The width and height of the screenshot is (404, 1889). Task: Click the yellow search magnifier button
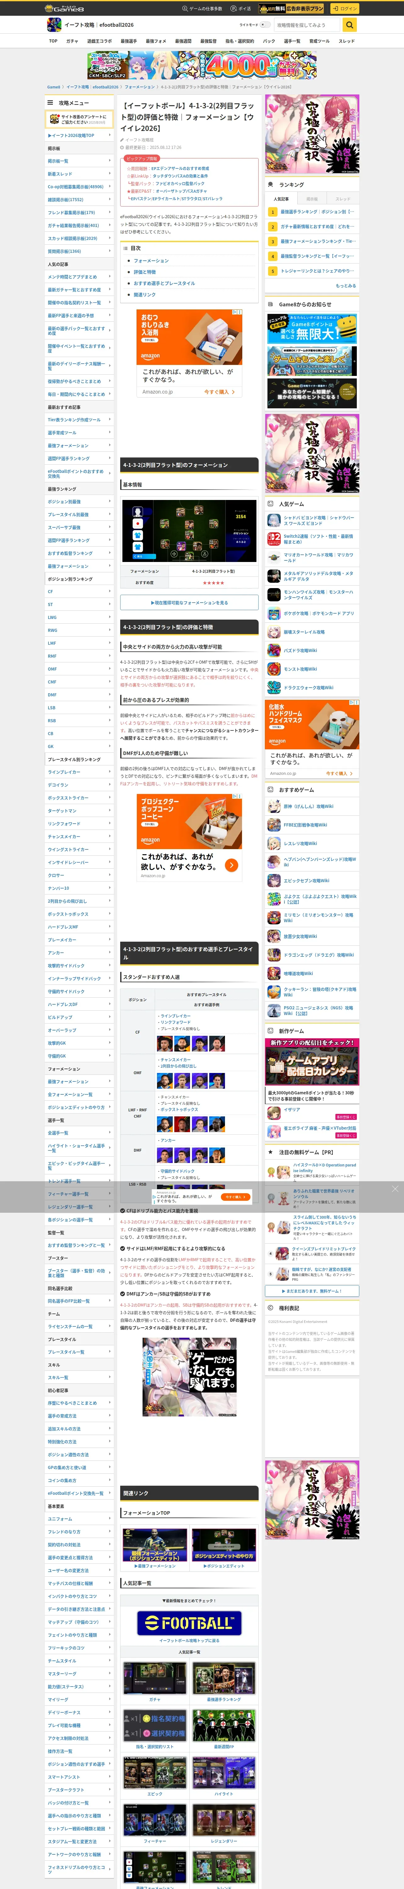click(350, 25)
